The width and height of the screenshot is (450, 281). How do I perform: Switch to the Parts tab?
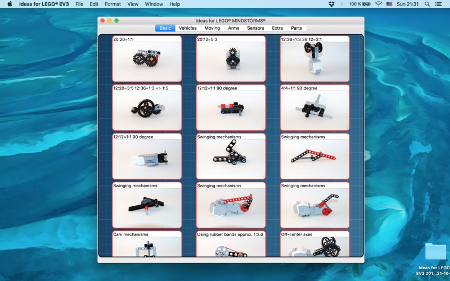[296, 28]
